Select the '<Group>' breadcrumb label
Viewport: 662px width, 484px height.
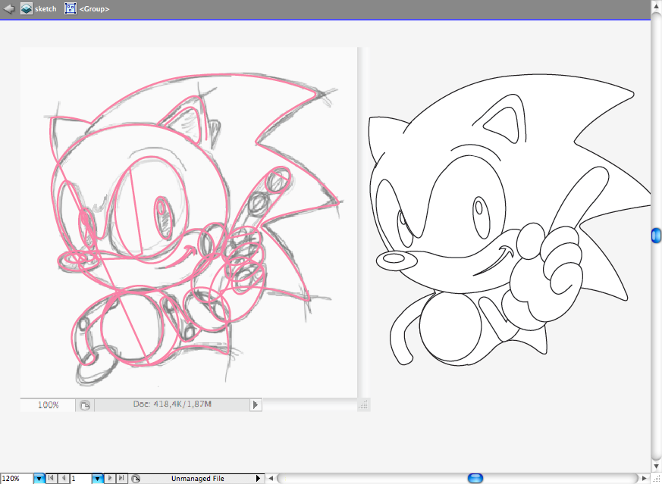point(95,9)
